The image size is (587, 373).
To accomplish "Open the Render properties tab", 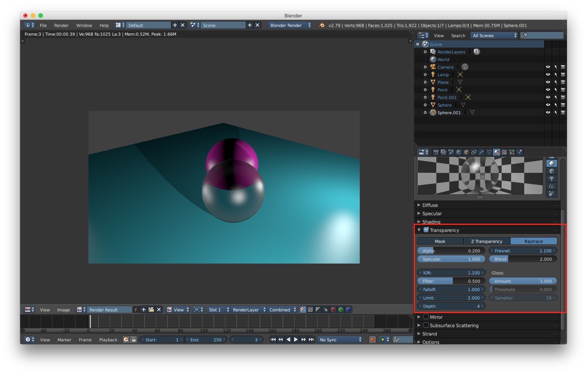I will click(436, 152).
